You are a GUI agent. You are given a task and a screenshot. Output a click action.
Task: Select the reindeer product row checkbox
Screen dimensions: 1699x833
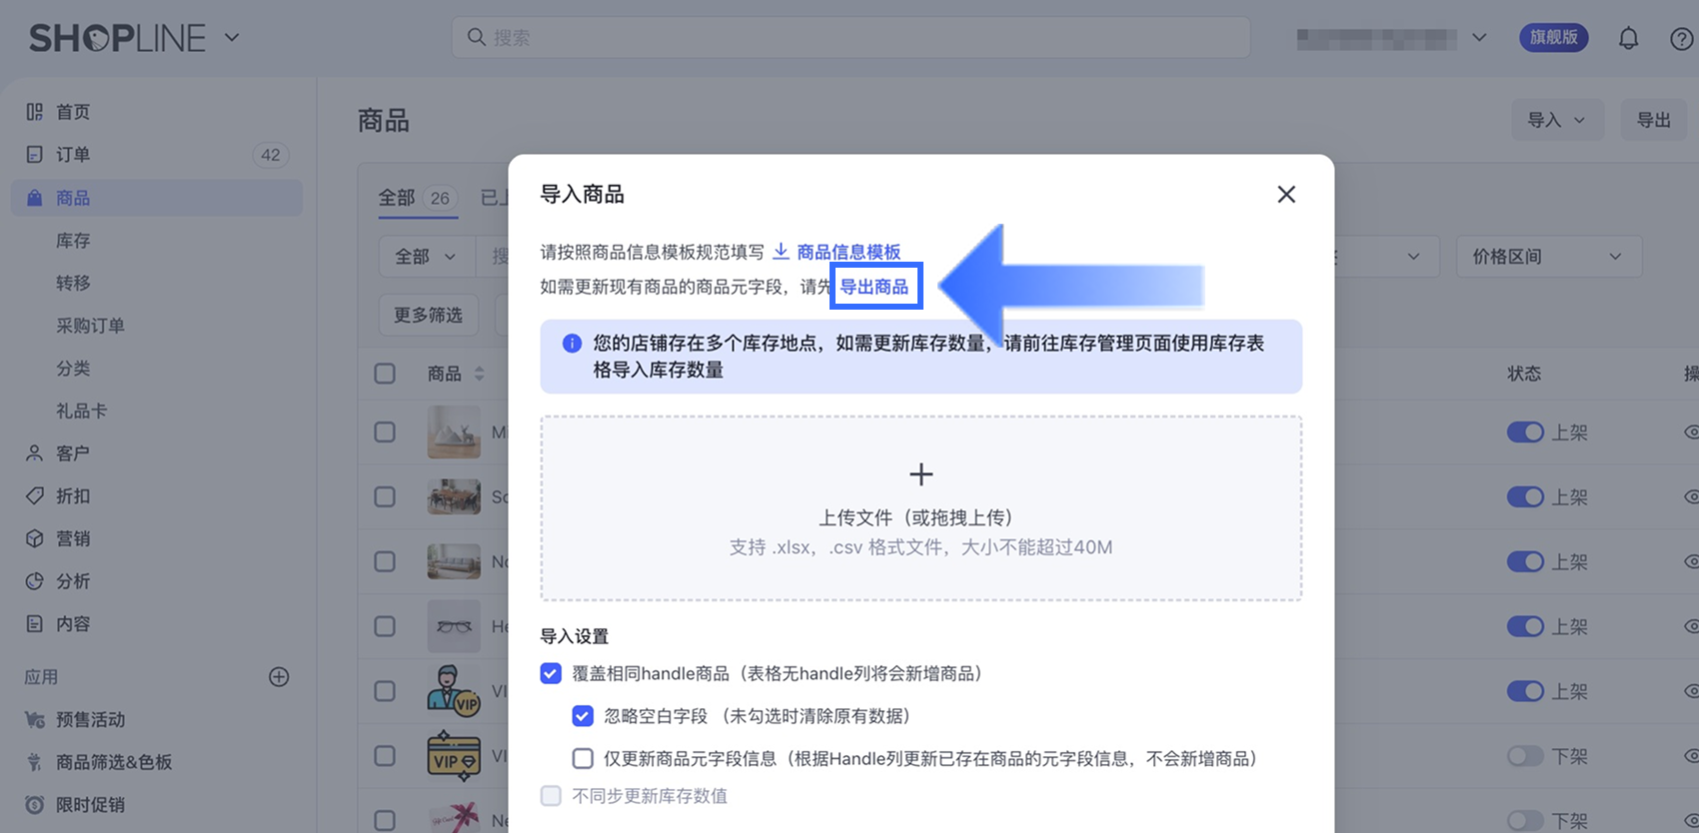385,431
